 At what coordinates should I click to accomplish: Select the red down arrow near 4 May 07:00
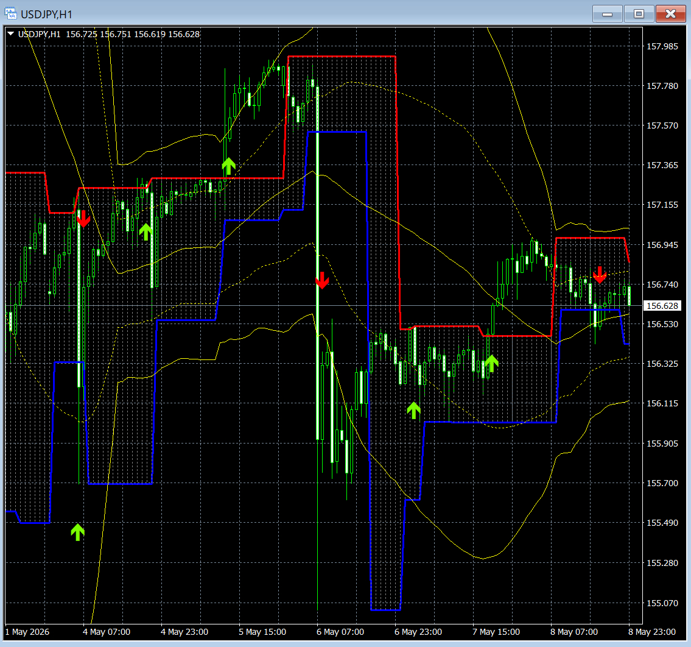tap(83, 219)
